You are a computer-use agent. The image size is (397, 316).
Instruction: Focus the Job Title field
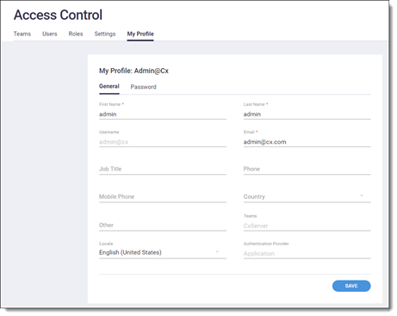163,169
